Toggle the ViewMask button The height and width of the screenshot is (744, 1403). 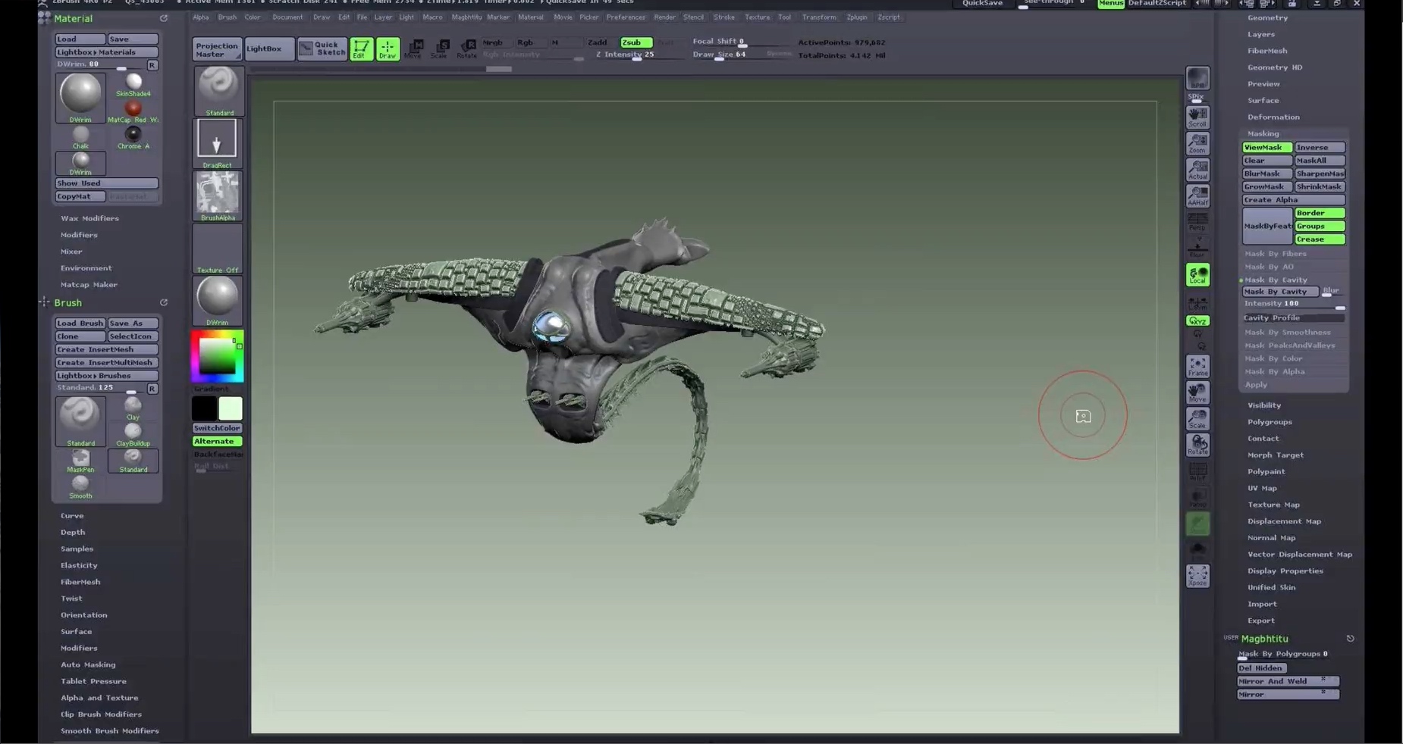tap(1266, 148)
